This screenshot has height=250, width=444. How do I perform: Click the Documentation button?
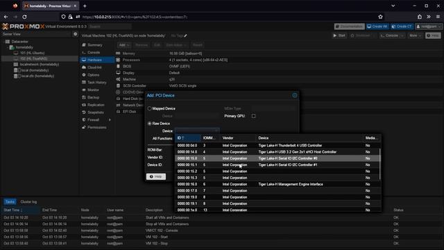350,26
